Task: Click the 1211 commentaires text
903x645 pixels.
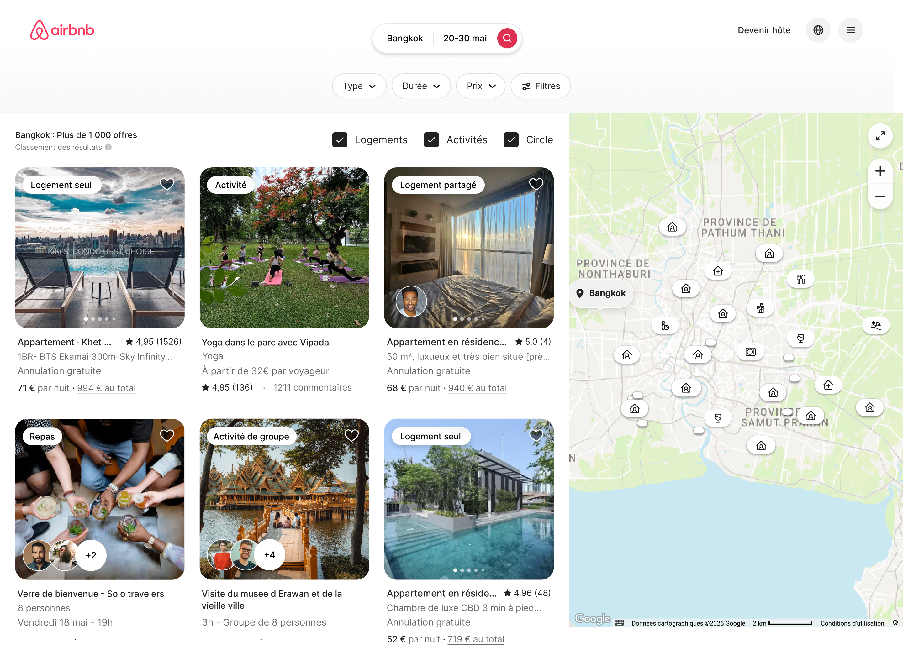Action: [x=312, y=388]
